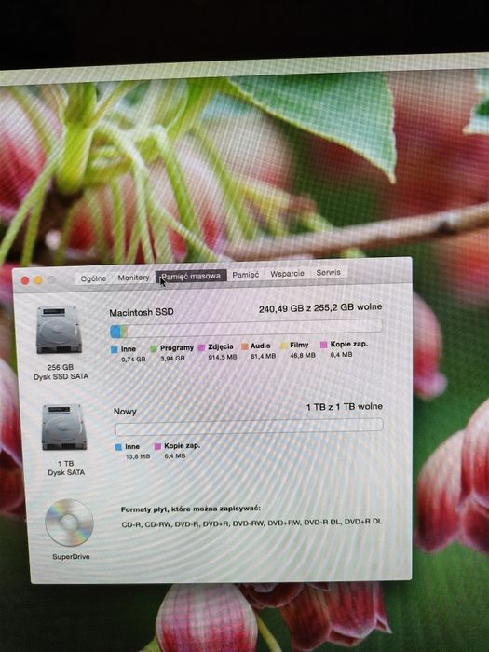Click the Macintosh SSD volume name
The width and height of the screenshot is (489, 652).
pos(142,312)
